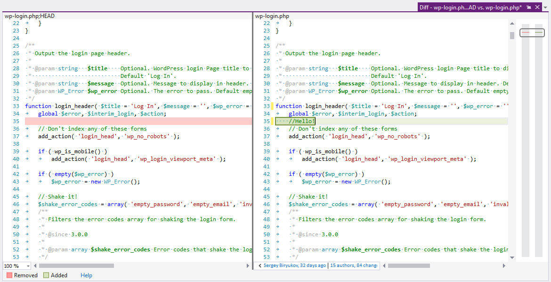Click 'if ( wp_is_mobile() )' in right pane
The height and width of the screenshot is (282, 551).
click(x=323, y=151)
